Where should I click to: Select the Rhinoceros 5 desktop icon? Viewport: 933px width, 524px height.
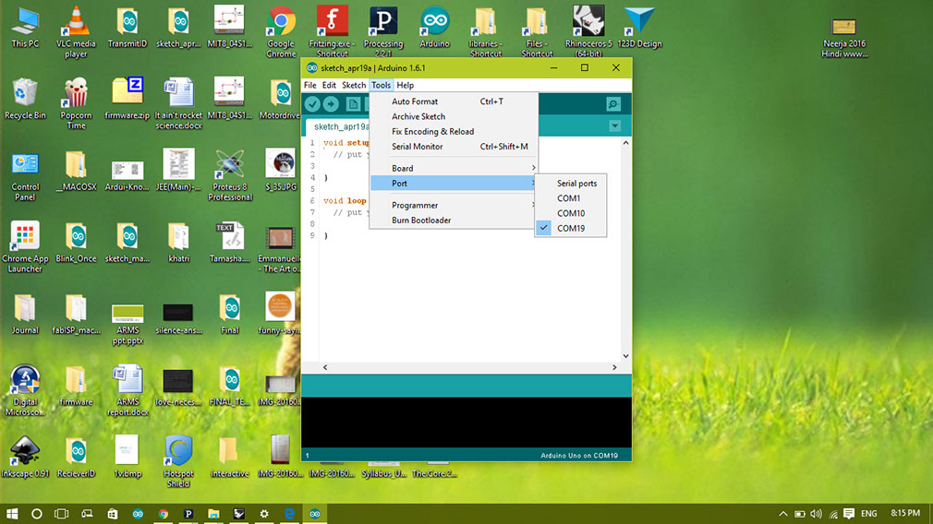point(588,32)
